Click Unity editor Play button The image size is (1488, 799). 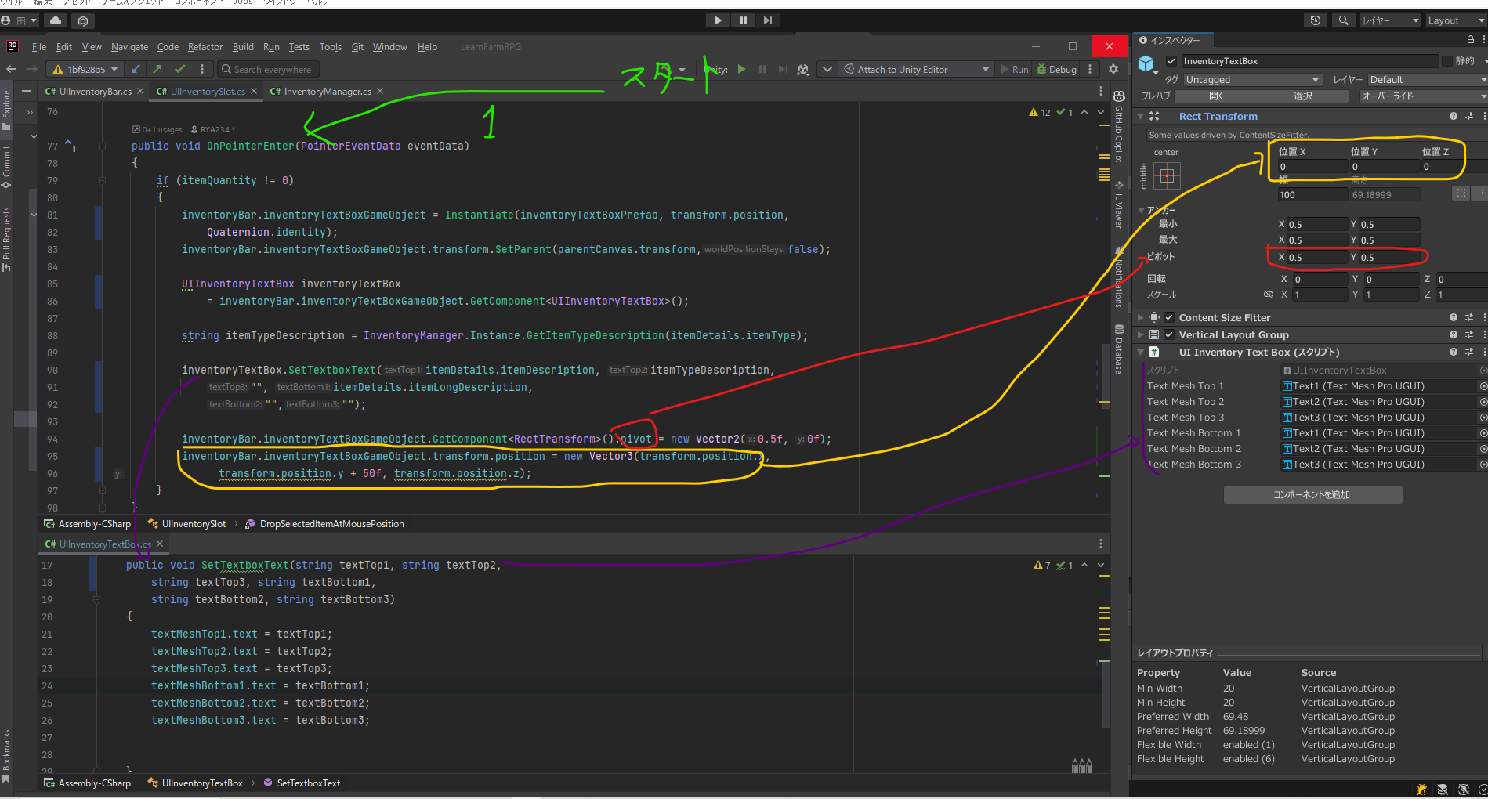click(x=718, y=20)
